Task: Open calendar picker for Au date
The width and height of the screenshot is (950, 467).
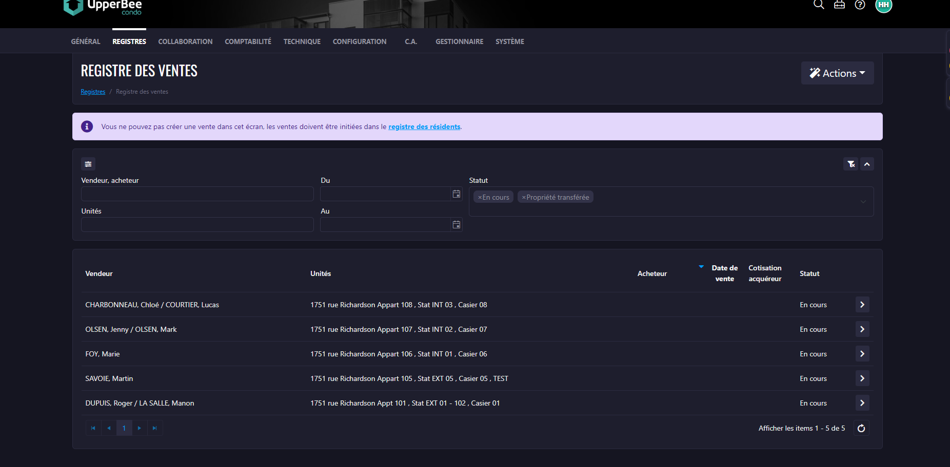Action: tap(456, 225)
